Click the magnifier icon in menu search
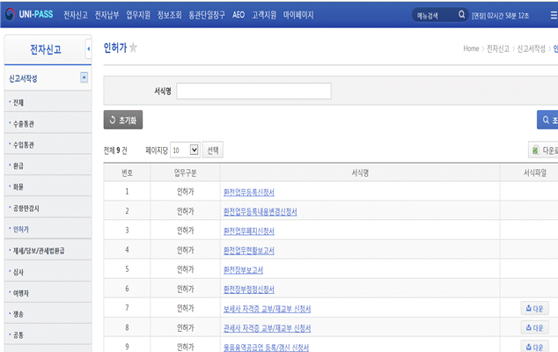This screenshot has height=352, width=558. [x=461, y=15]
